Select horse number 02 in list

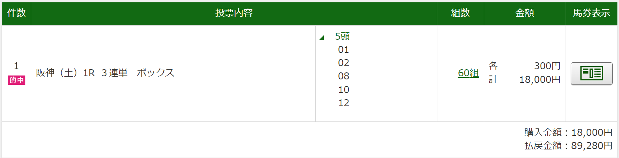pyautogui.click(x=343, y=63)
